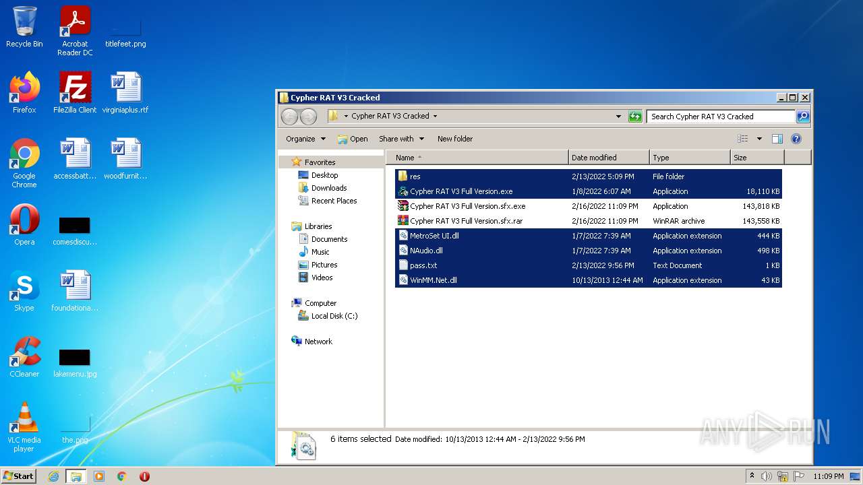Click New folder button

coord(455,139)
